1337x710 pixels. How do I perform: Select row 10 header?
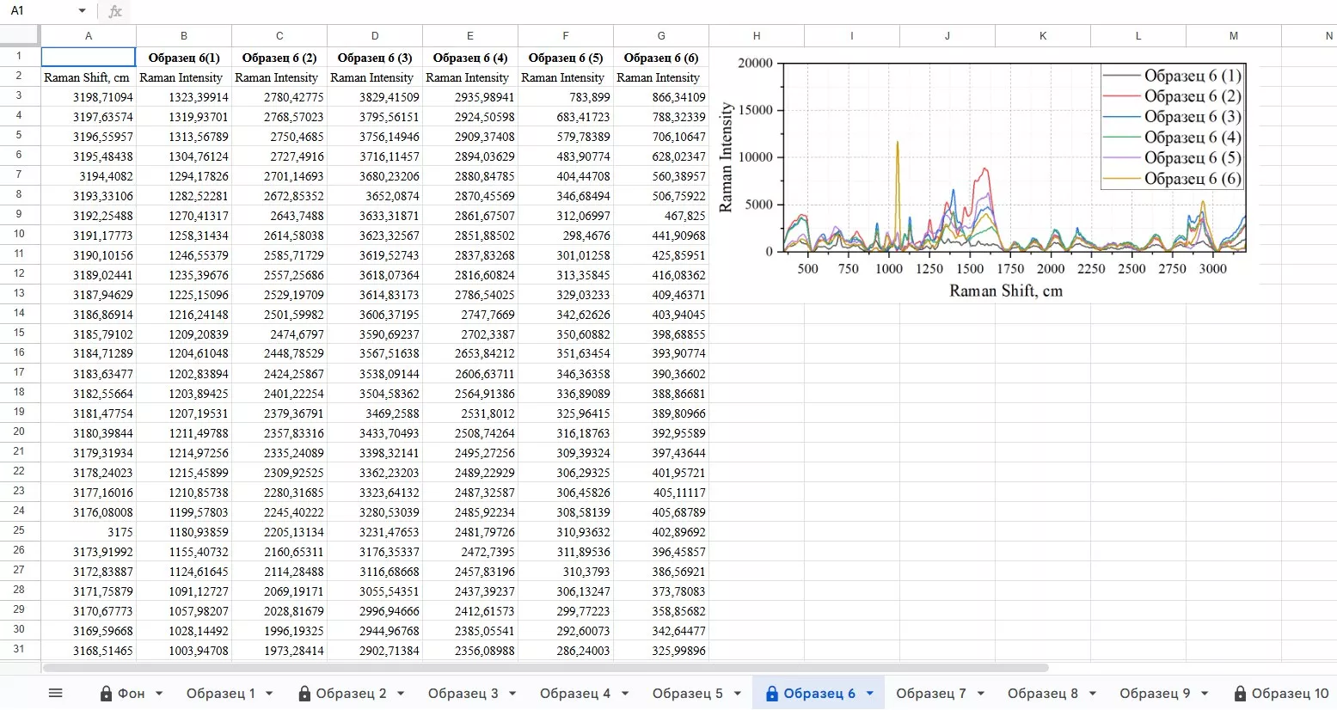coord(19,234)
